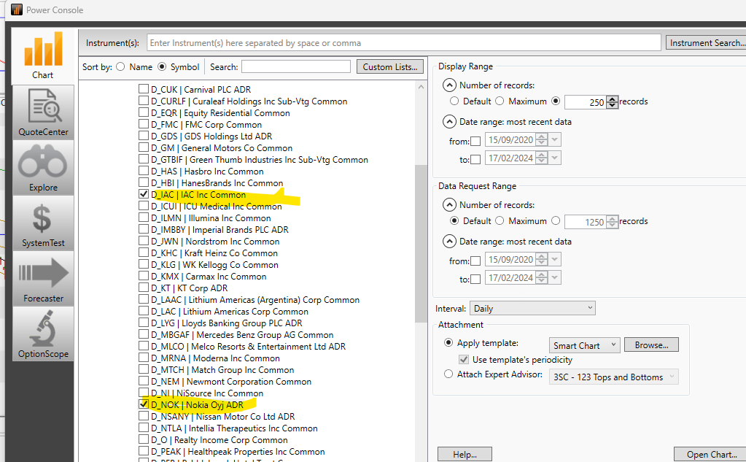Check D_NEM Newmont Corporation Common
The height and width of the screenshot is (462, 746).
point(143,380)
